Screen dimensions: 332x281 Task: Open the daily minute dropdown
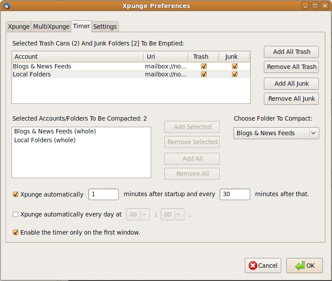[172, 215]
